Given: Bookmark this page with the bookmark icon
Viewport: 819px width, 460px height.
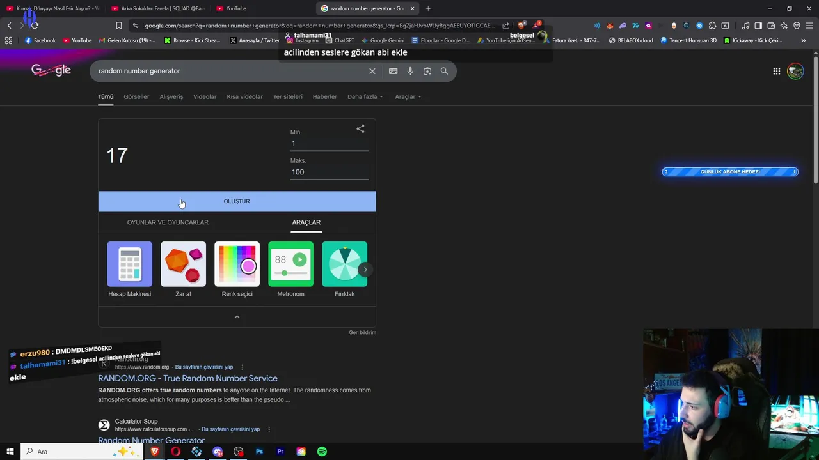Looking at the screenshot, I should pos(118,26).
